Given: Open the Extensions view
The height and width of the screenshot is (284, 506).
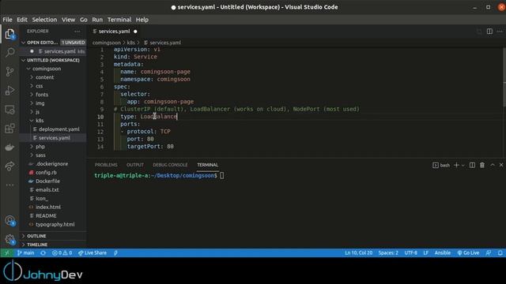Looking at the screenshot, I should (x=9, y=129).
